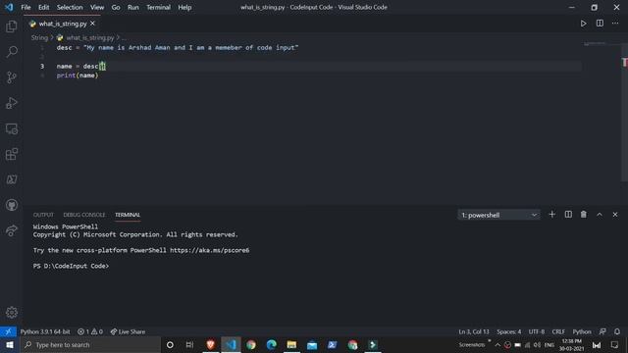Open the Run and Debug view

pos(12,103)
